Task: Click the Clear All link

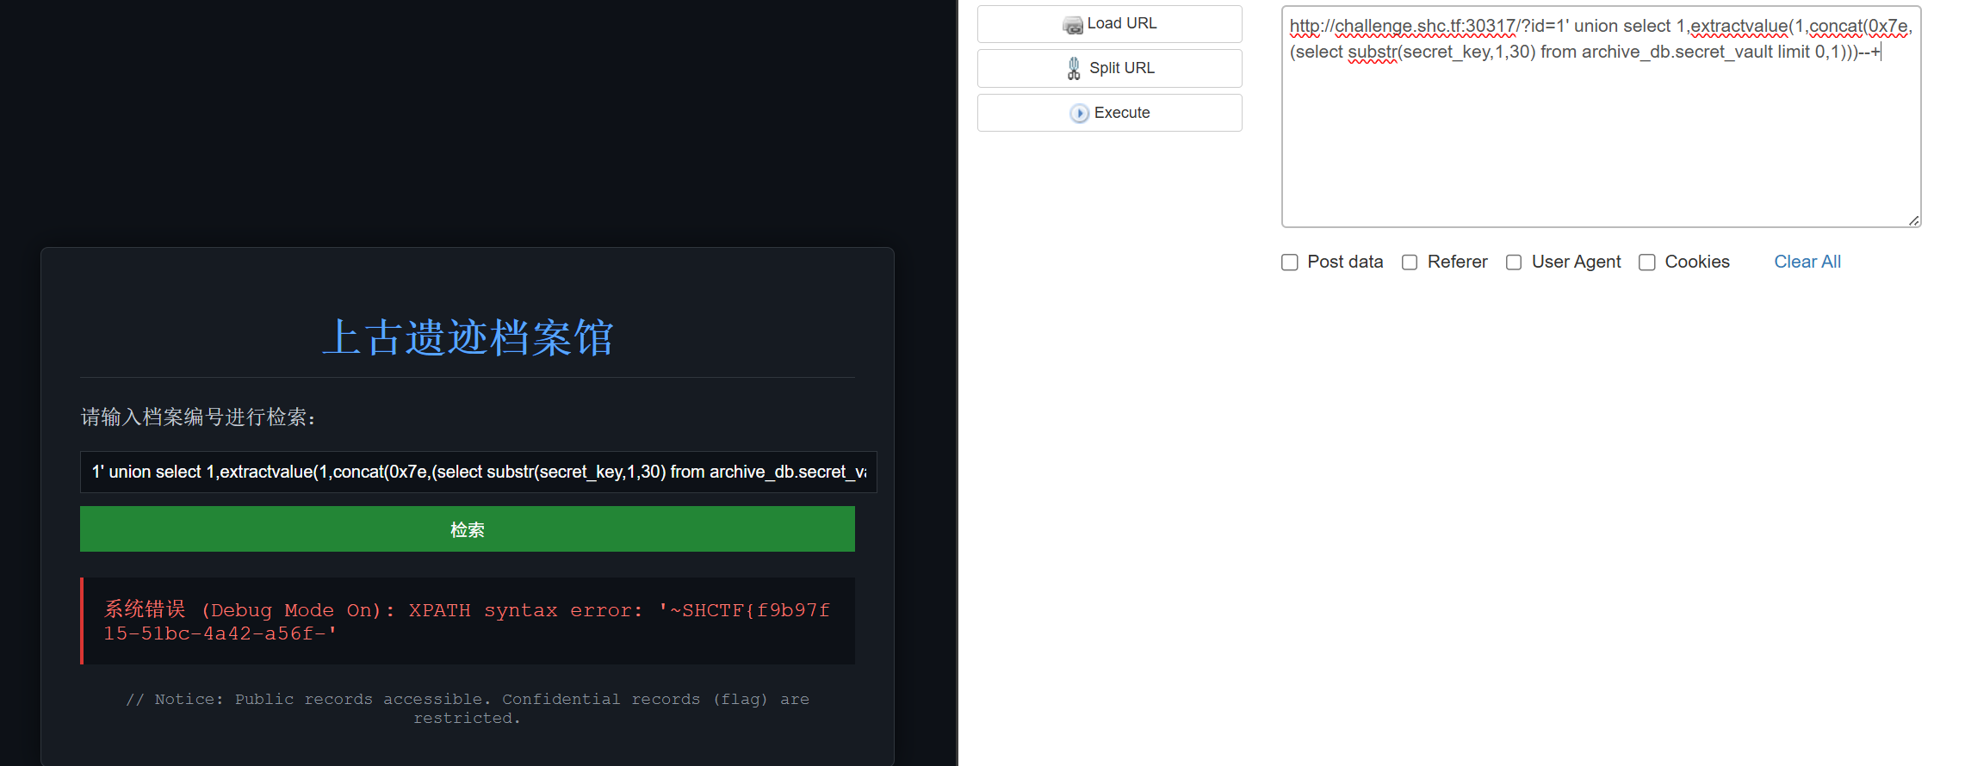Action: click(1807, 262)
